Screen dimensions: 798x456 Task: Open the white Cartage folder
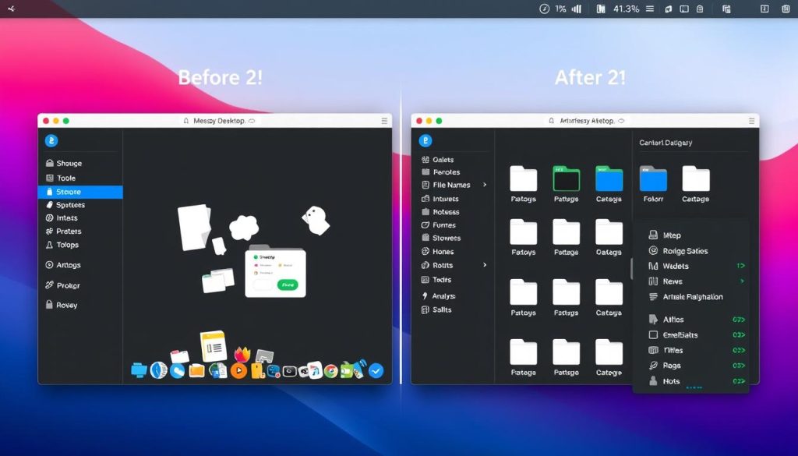coord(696,179)
